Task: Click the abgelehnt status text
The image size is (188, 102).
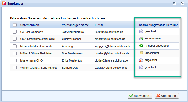Action: coord(151,60)
